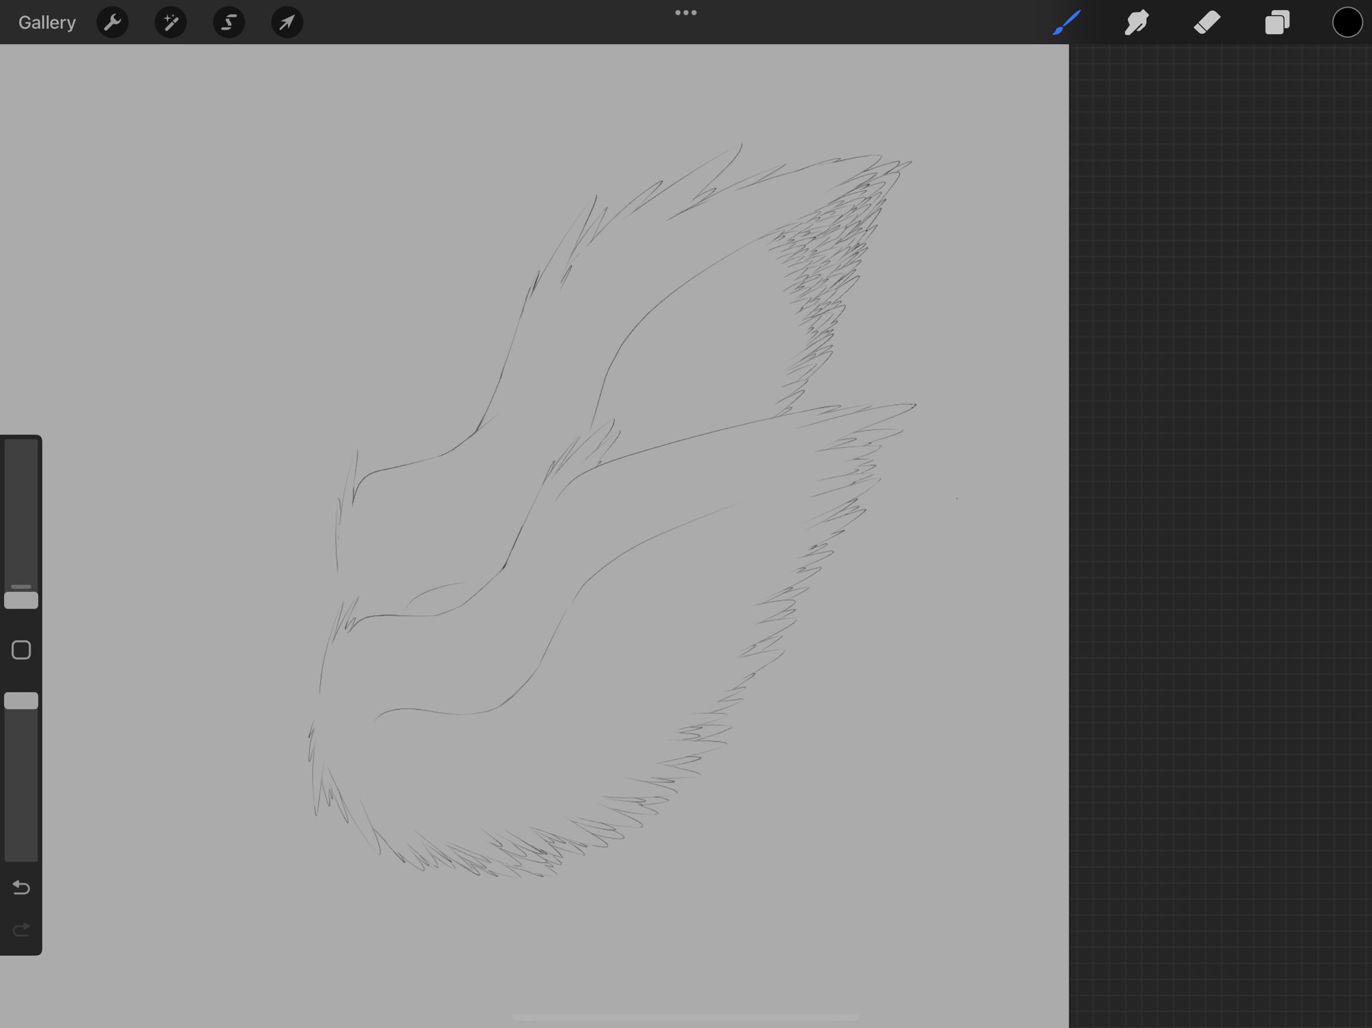Select the Smudge tool
This screenshot has width=1372, height=1028.
point(1137,23)
